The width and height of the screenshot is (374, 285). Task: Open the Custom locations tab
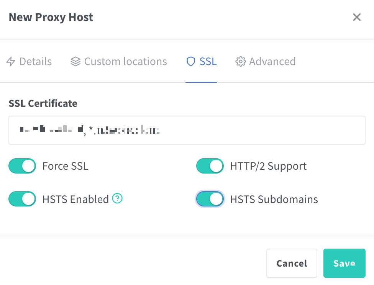point(125,62)
